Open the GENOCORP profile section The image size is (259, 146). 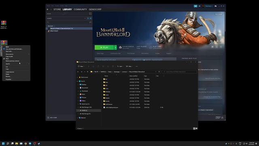[x=95, y=9]
